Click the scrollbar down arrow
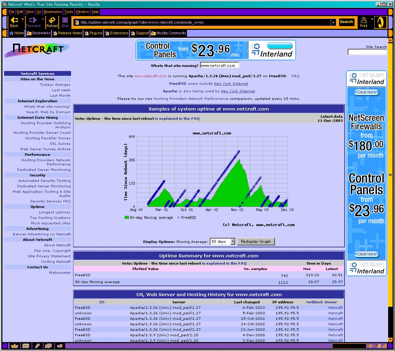395x351 pixels. (390, 340)
